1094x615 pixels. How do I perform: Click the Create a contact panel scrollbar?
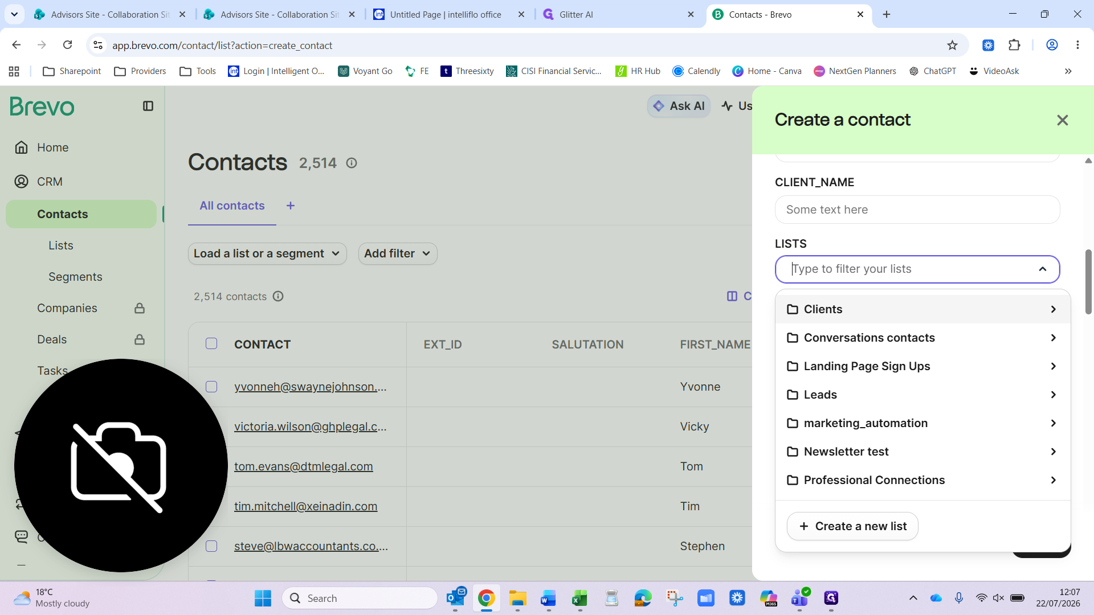pyautogui.click(x=1088, y=282)
